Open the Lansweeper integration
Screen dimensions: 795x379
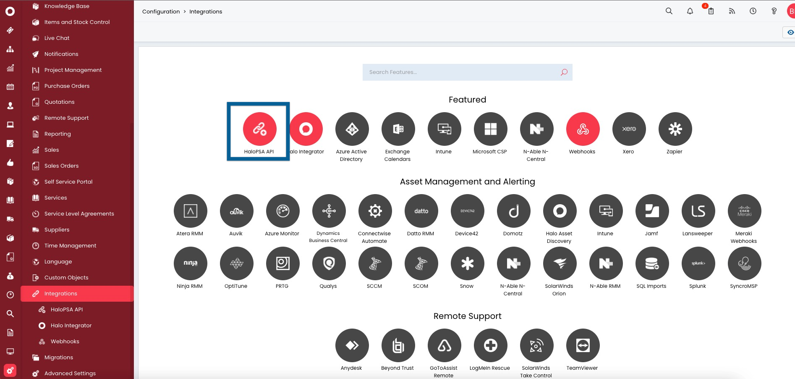point(698,211)
